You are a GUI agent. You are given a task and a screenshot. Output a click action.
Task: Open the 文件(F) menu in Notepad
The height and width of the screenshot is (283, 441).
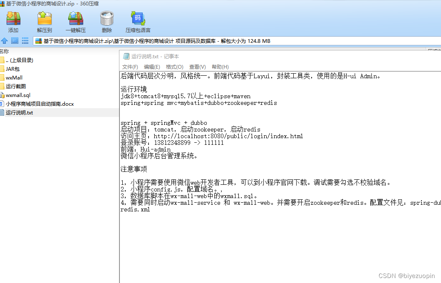coord(130,67)
